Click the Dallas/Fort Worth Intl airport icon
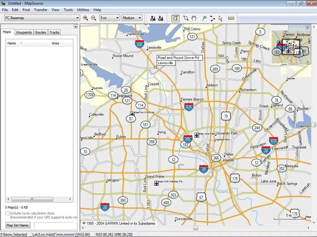This screenshot has height=237, width=317. (x=132, y=114)
